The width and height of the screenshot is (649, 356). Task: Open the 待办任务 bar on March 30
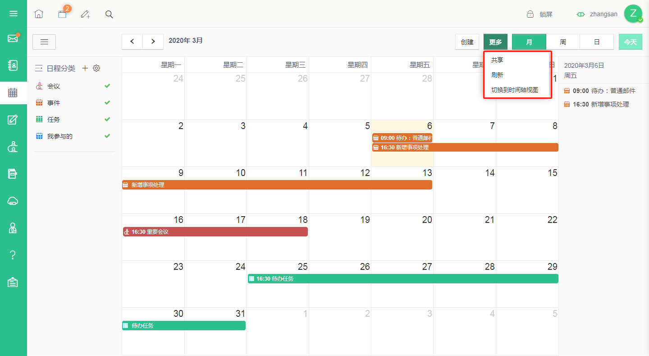coord(184,325)
